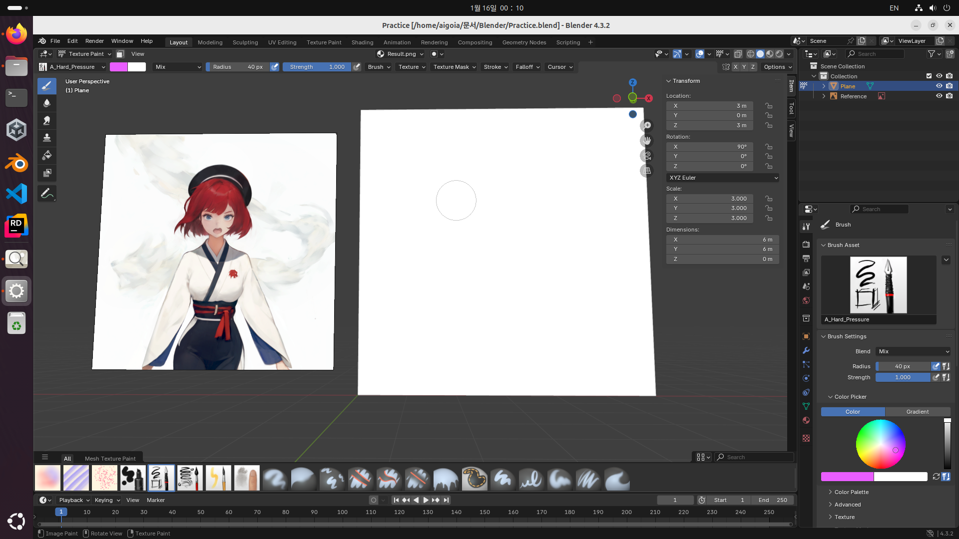Open the Geometry Nodes workspace tab
This screenshot has height=539, width=959.
(524, 42)
